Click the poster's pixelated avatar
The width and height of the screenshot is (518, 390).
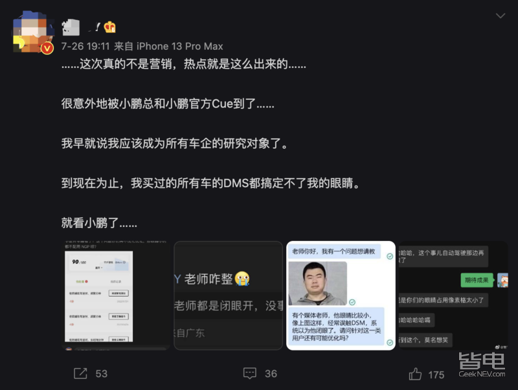[32, 32]
